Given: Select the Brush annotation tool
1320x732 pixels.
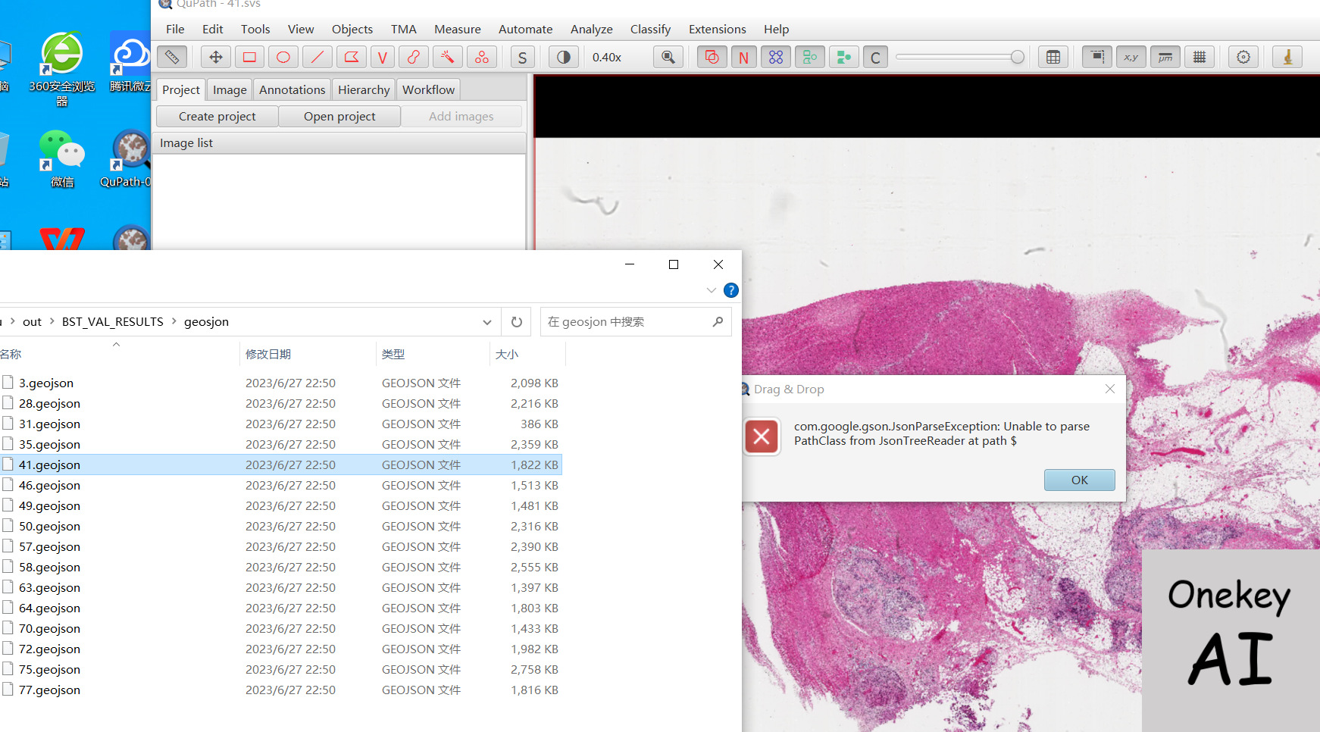Looking at the screenshot, I should click(414, 57).
